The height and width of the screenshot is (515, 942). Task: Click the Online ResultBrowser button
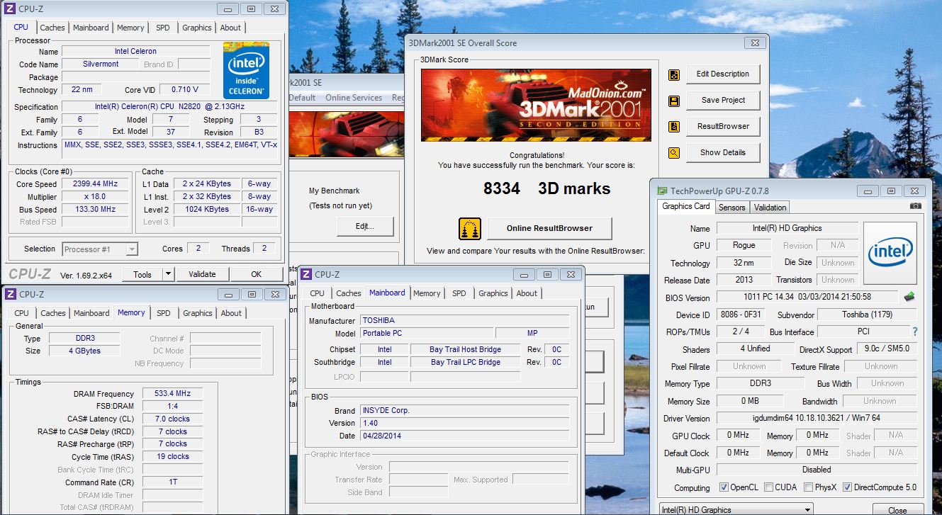549,228
